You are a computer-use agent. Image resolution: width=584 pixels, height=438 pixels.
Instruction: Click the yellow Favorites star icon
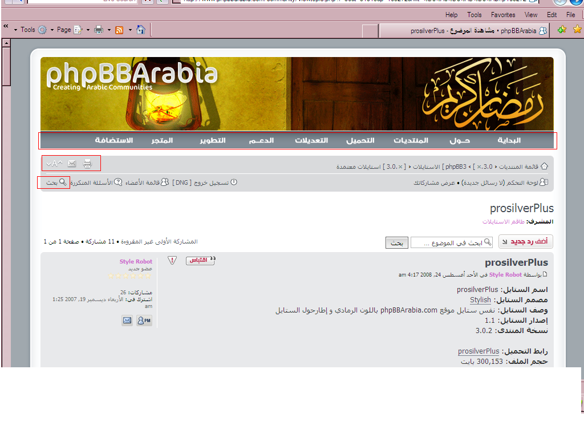(x=577, y=29)
